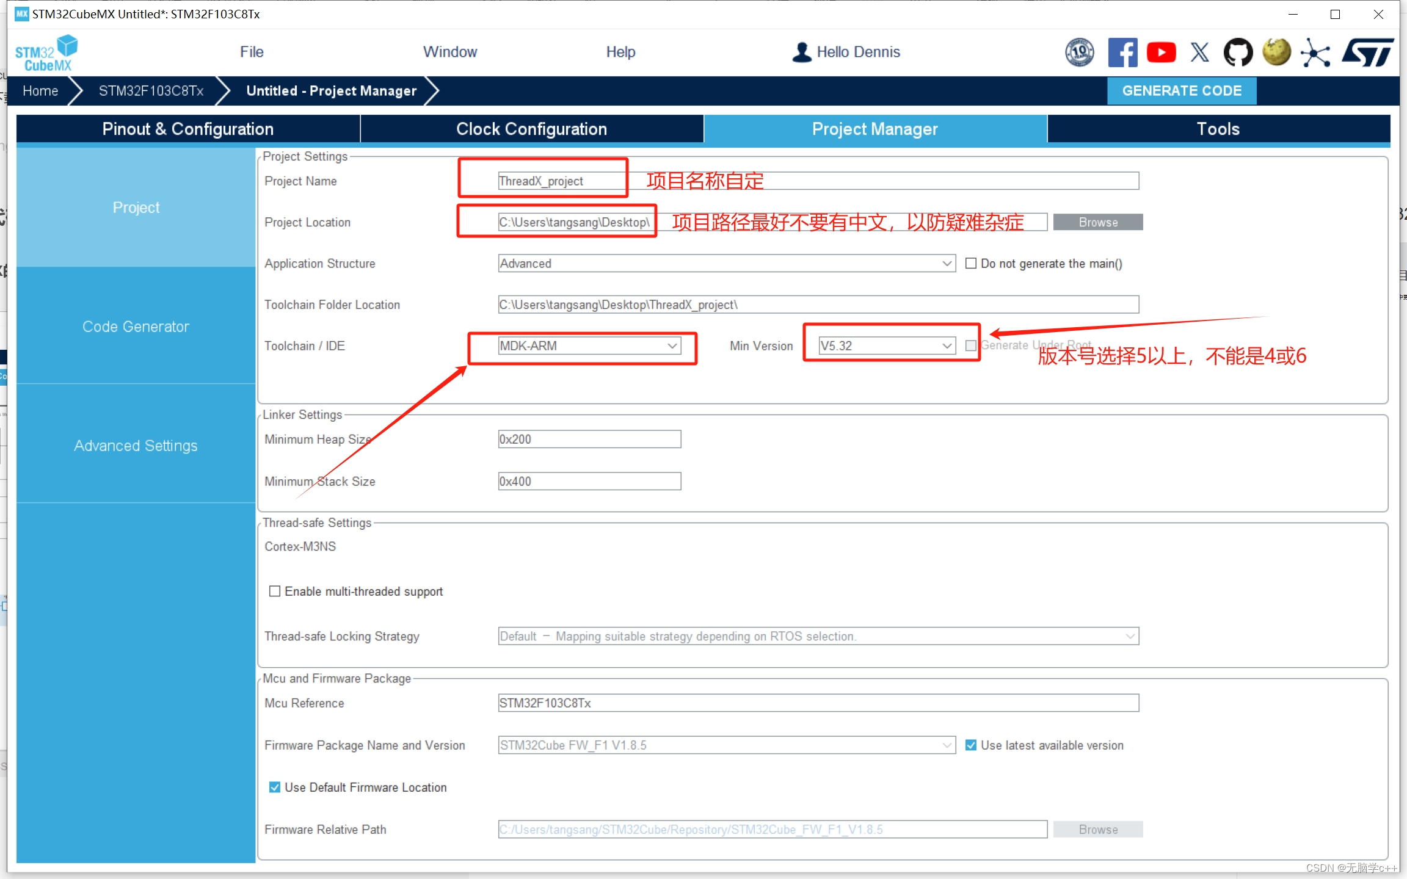Expand the Toolchain / IDE MDK-ARM dropdown
Image resolution: width=1407 pixels, height=879 pixels.
click(589, 346)
